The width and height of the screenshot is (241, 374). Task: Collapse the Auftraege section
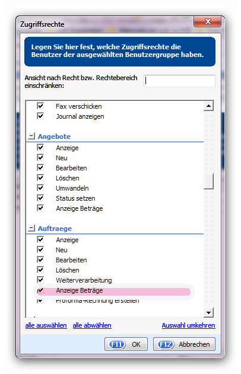pos(31,229)
